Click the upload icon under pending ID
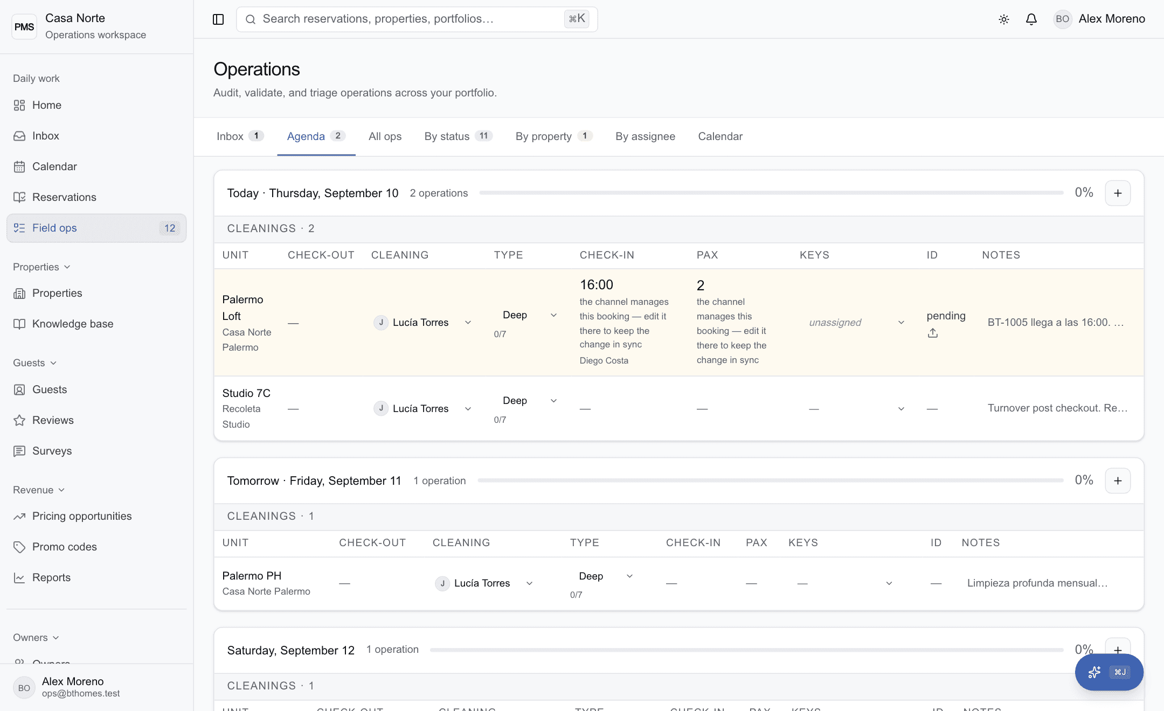1164x711 pixels. 933,333
